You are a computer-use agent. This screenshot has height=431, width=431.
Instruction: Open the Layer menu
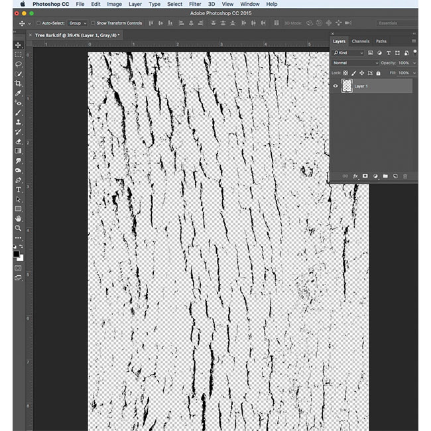[135, 4]
